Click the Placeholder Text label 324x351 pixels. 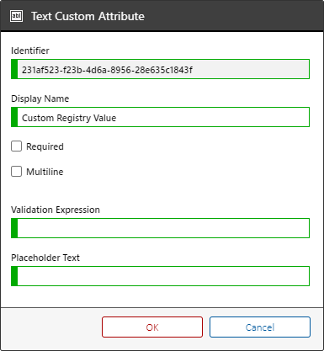[45, 258]
